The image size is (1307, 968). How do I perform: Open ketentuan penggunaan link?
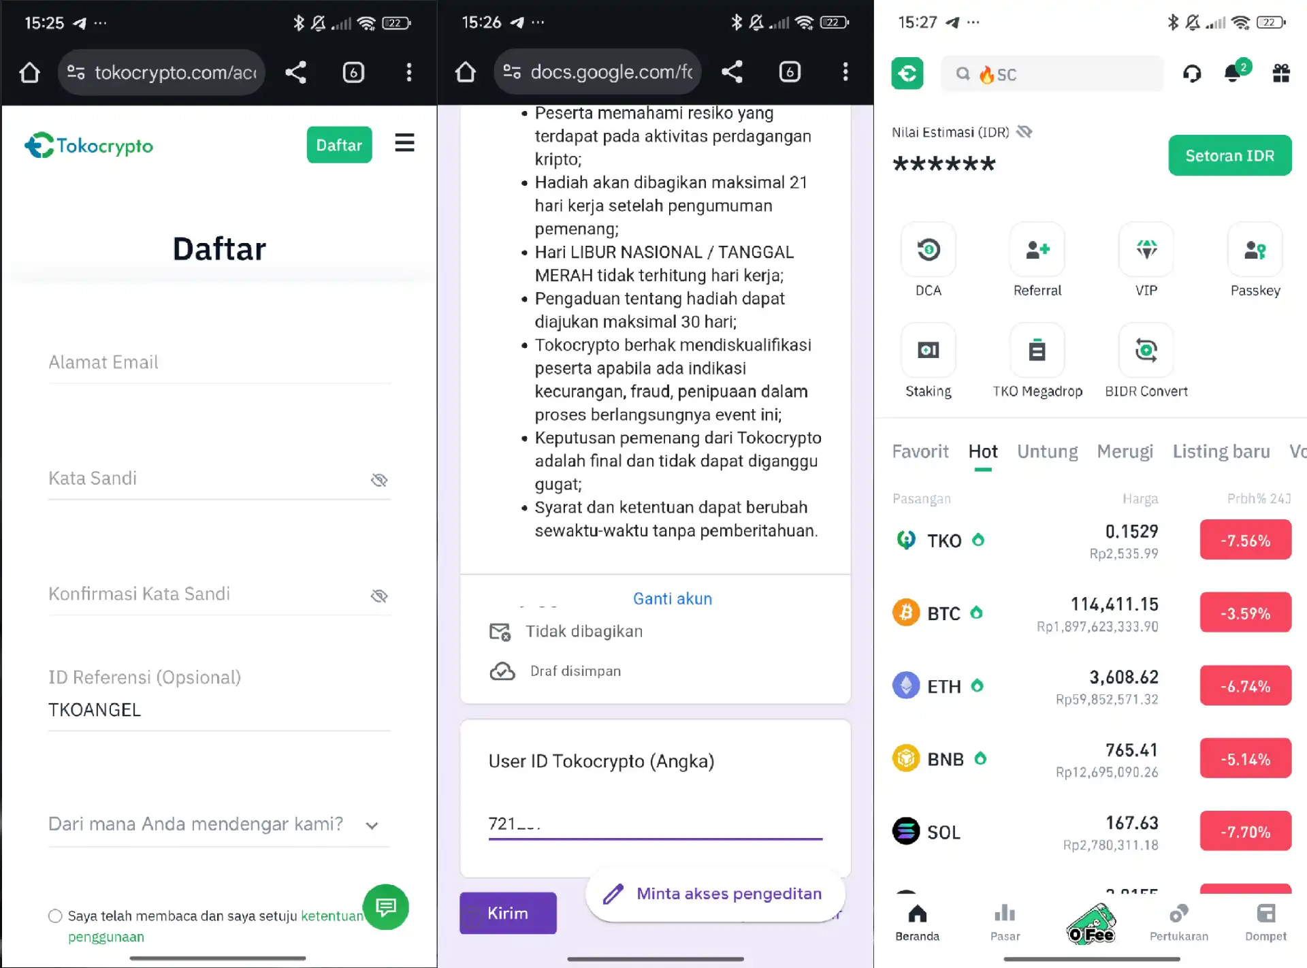[332, 916]
